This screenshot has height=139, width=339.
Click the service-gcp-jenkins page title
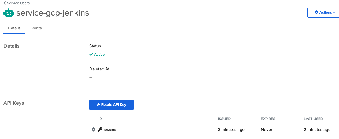[x=53, y=13]
